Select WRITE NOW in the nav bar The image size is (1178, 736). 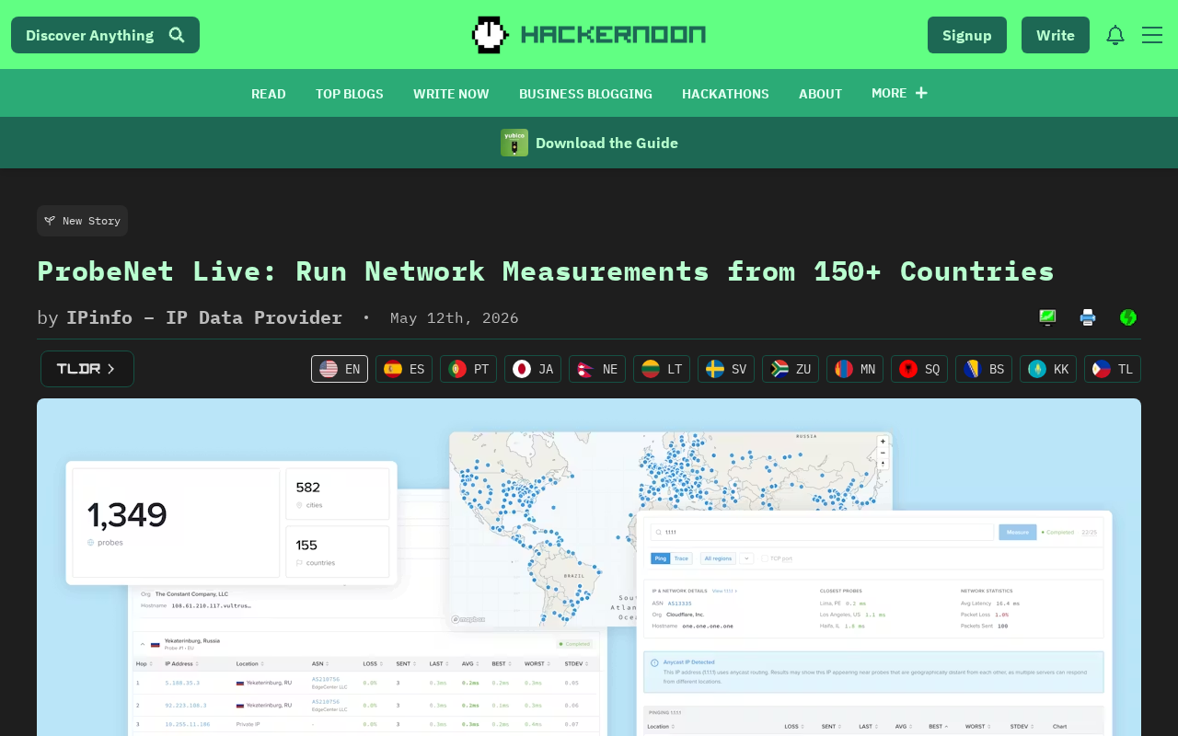coord(451,94)
